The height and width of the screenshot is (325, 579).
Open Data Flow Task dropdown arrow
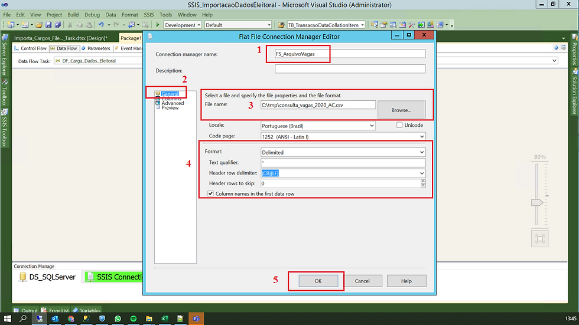554,61
